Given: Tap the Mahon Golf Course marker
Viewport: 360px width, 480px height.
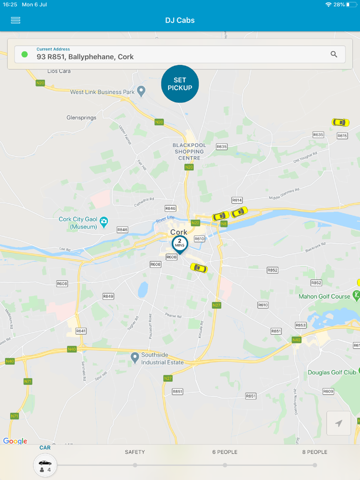Looking at the screenshot, I should (356, 296).
